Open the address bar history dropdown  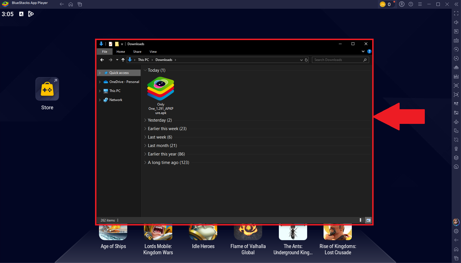click(301, 60)
